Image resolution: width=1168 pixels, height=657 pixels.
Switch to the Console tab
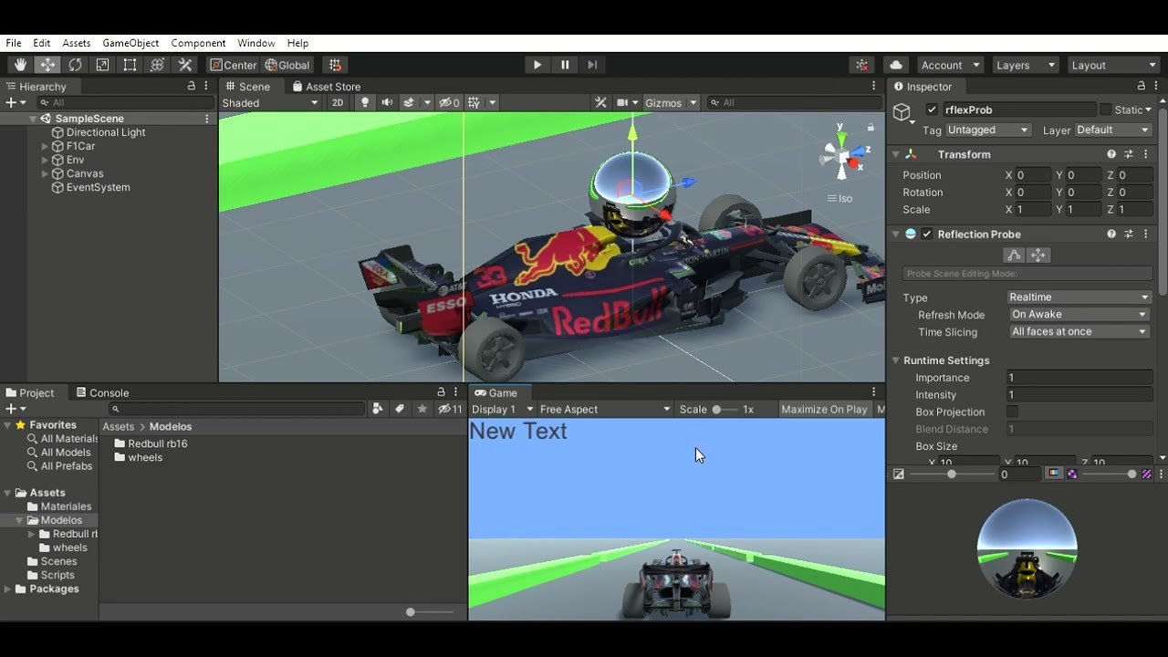(x=101, y=393)
